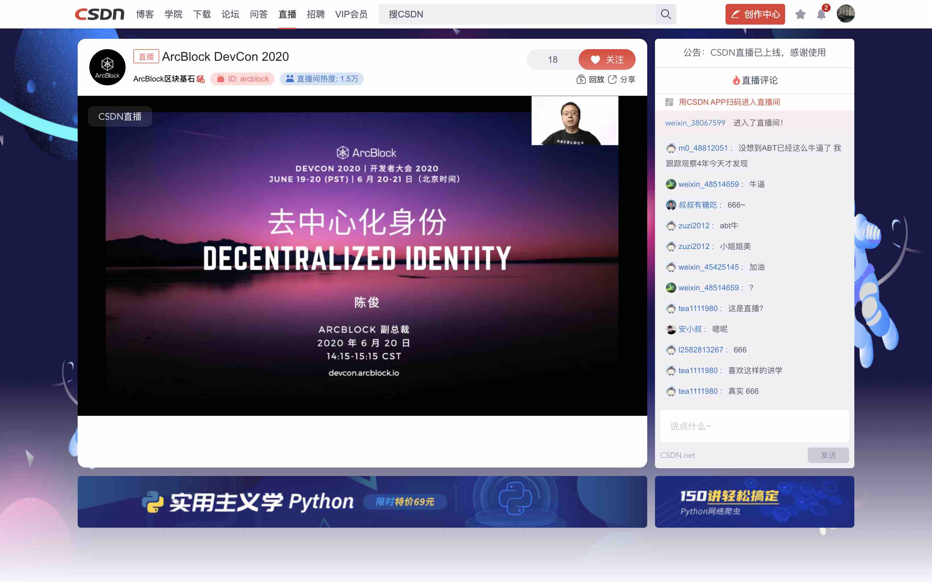The image size is (932, 582).
Task: Click the QR code scan icon
Action: 669,102
